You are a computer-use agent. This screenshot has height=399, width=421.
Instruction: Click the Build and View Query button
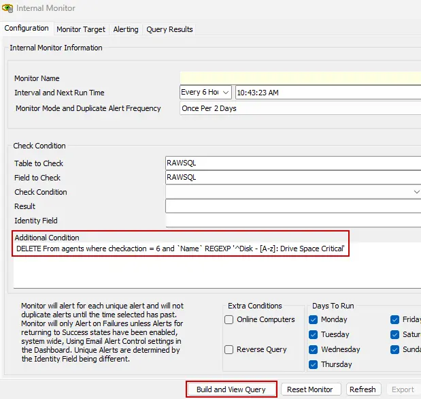click(231, 389)
